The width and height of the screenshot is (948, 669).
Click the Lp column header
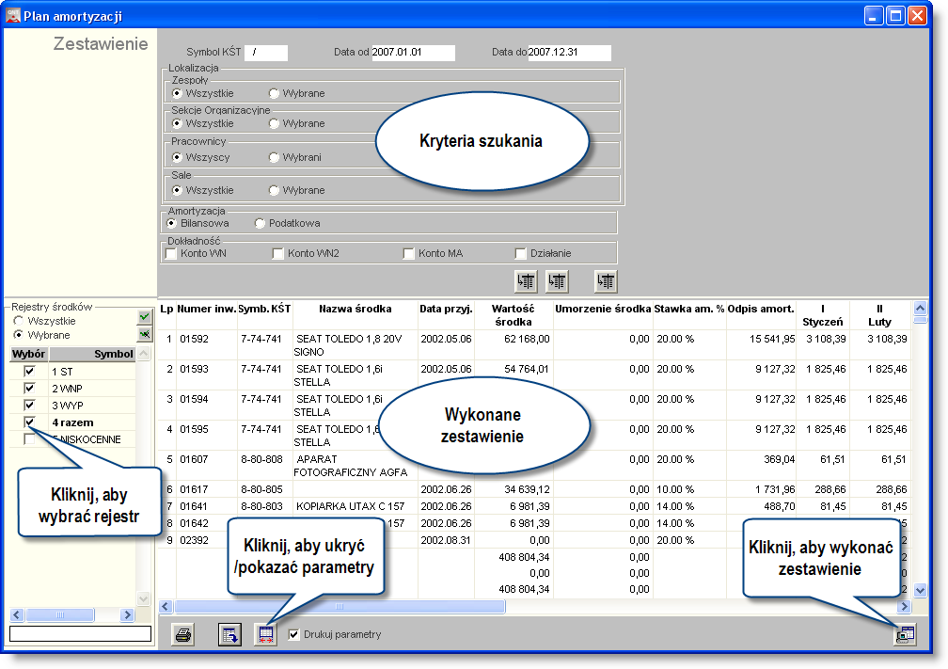click(166, 309)
